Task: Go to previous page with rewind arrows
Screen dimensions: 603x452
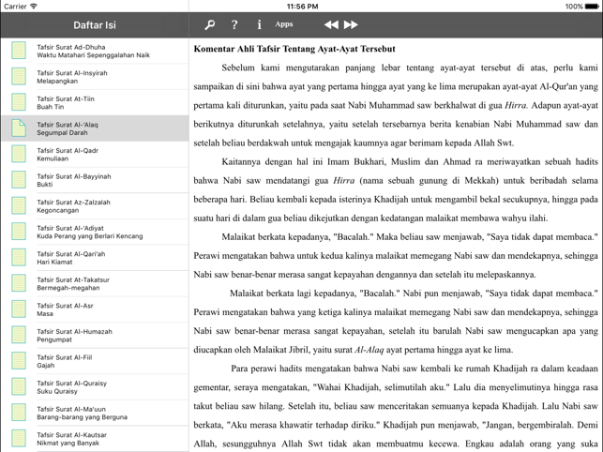Action: (331, 25)
